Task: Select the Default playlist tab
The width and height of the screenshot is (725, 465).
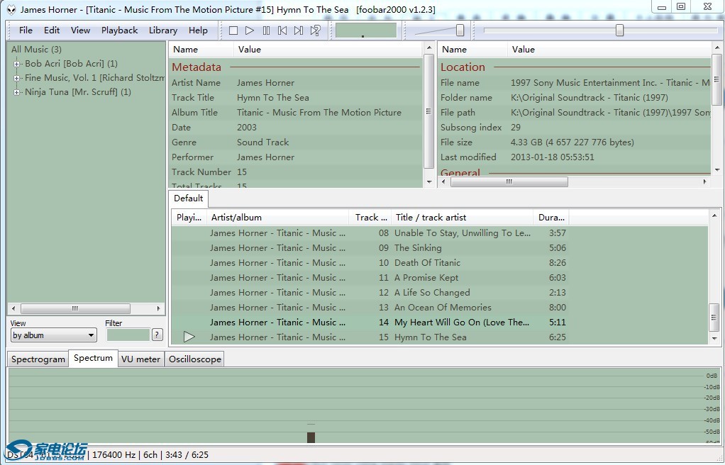Action: [x=188, y=198]
